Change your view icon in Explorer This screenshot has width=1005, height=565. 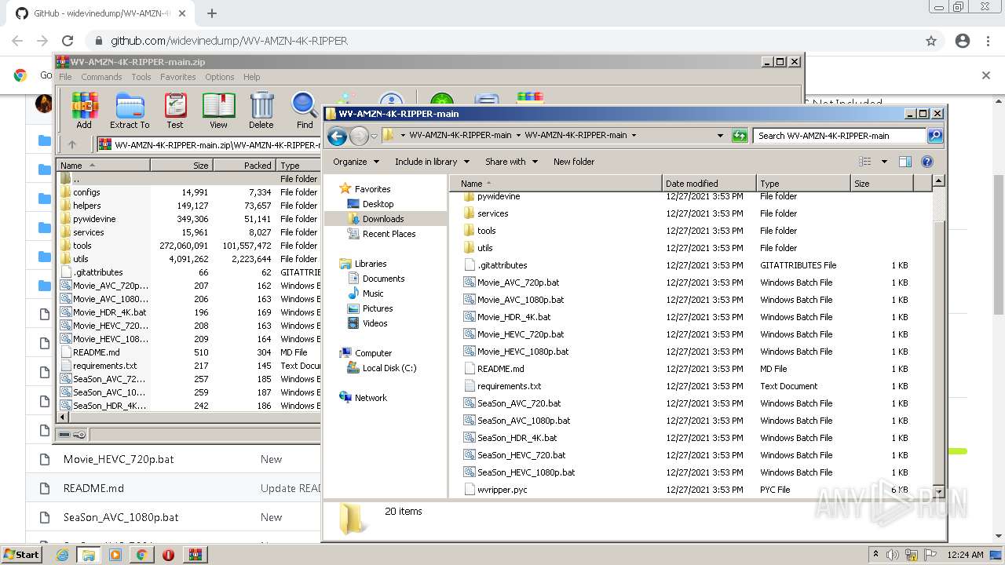click(865, 162)
